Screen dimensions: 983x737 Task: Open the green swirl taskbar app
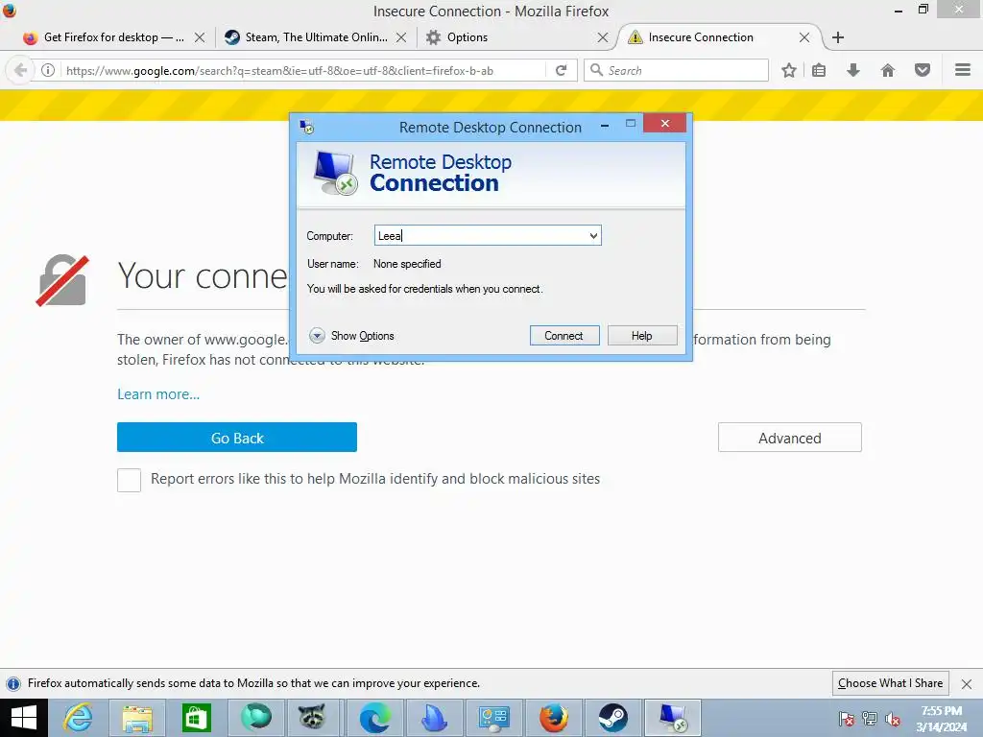(255, 718)
